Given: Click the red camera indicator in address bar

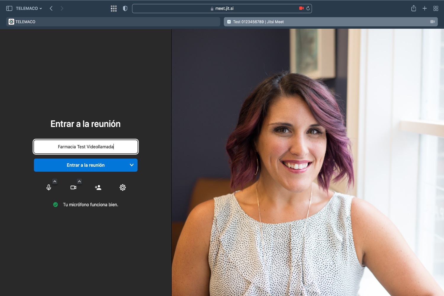Looking at the screenshot, I should tap(302, 8).
